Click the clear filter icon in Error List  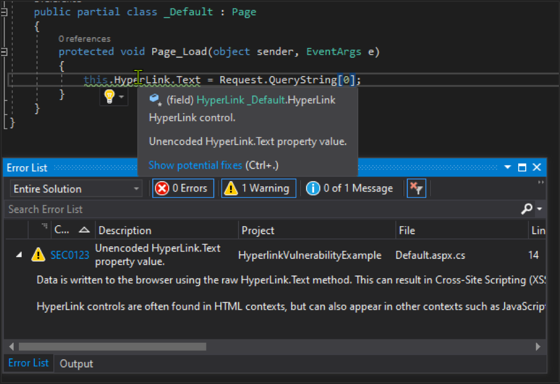(416, 188)
